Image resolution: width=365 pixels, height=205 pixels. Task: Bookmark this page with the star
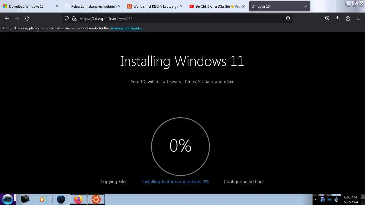pos(288,18)
